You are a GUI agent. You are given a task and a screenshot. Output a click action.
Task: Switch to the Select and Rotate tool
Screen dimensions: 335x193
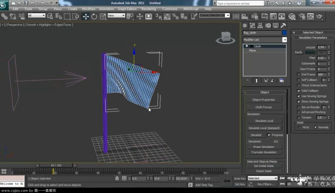click(x=94, y=16)
